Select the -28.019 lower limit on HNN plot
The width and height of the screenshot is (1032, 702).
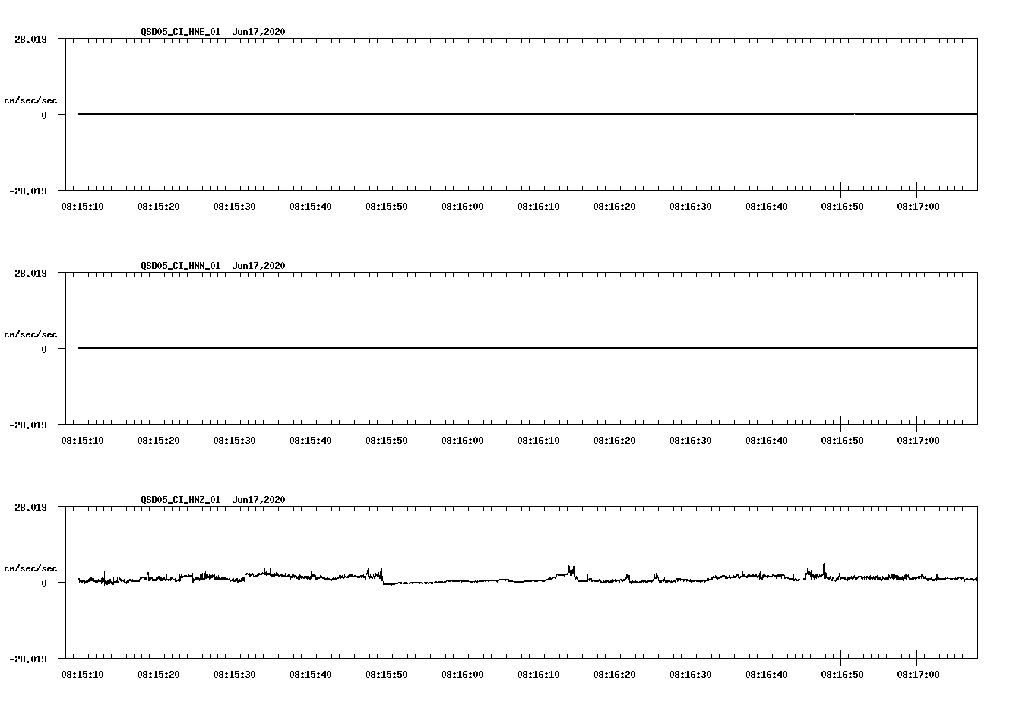28,425
